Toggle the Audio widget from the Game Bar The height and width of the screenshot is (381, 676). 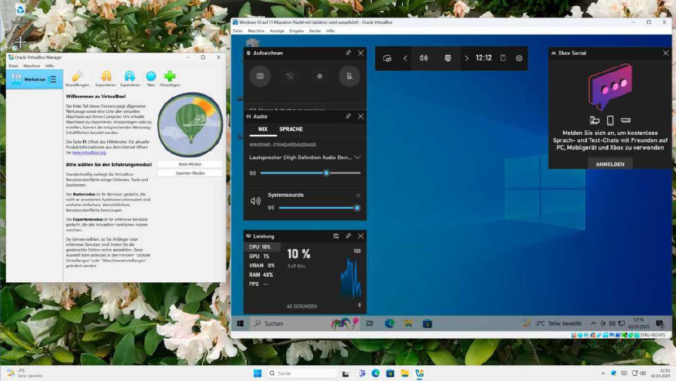click(x=424, y=58)
